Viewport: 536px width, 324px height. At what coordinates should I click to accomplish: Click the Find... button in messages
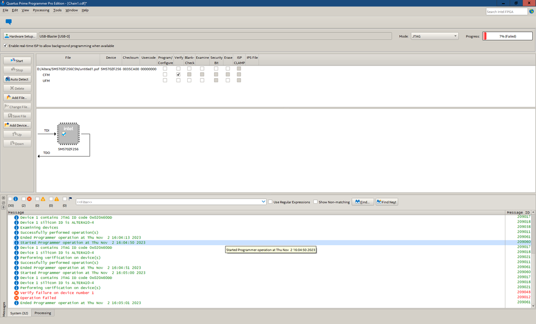[x=362, y=202]
